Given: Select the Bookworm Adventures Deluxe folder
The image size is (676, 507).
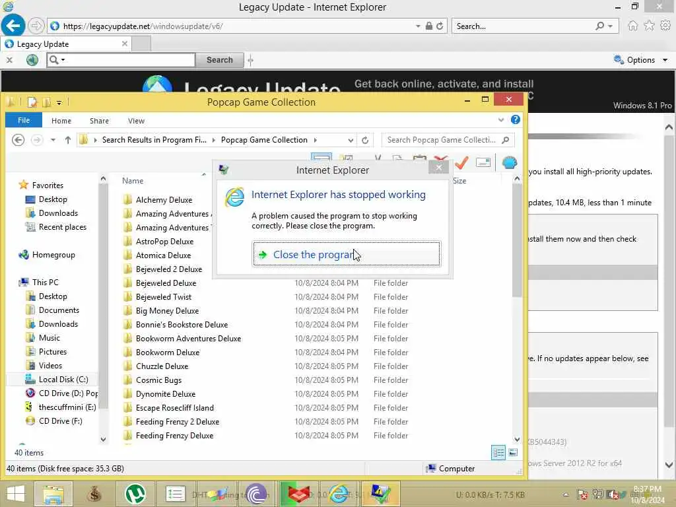Looking at the screenshot, I should pos(188,339).
